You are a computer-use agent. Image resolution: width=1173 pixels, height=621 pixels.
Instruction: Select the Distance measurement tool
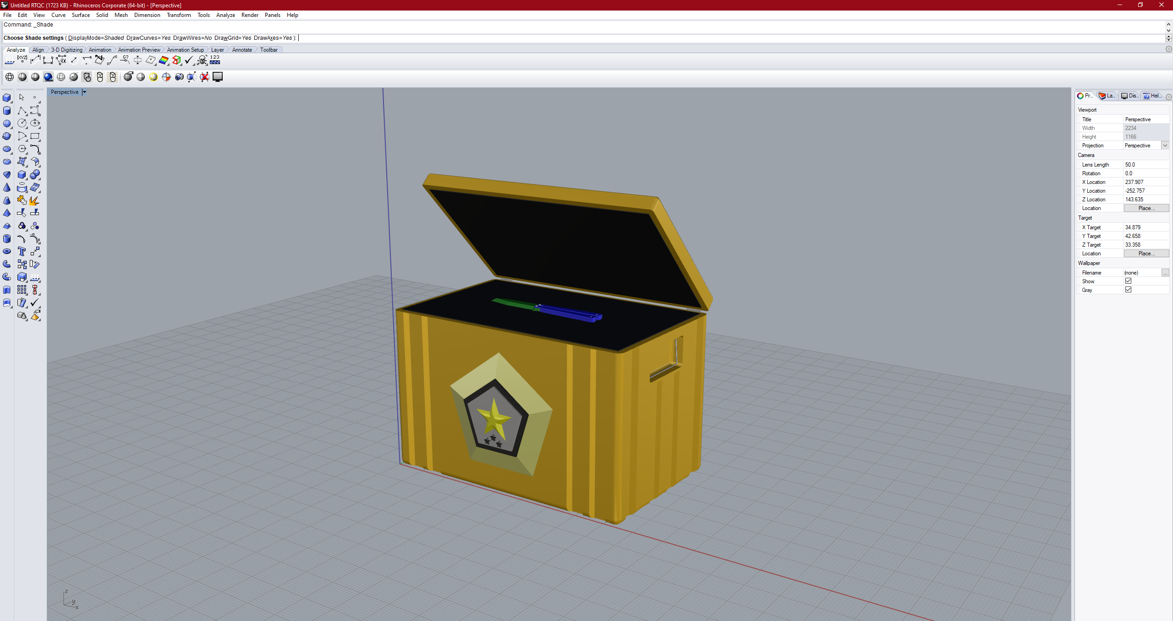[48, 60]
